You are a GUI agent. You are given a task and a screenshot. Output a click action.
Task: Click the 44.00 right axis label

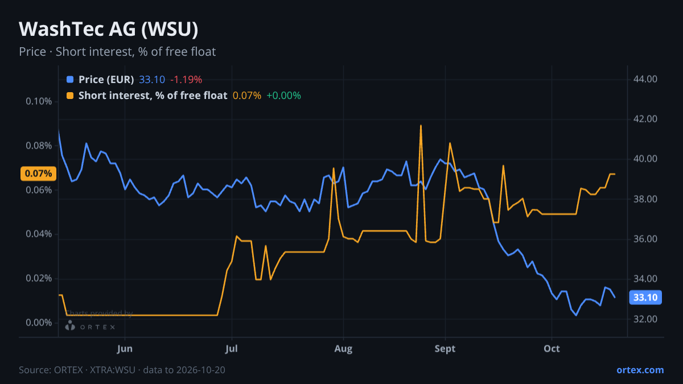pyautogui.click(x=645, y=79)
